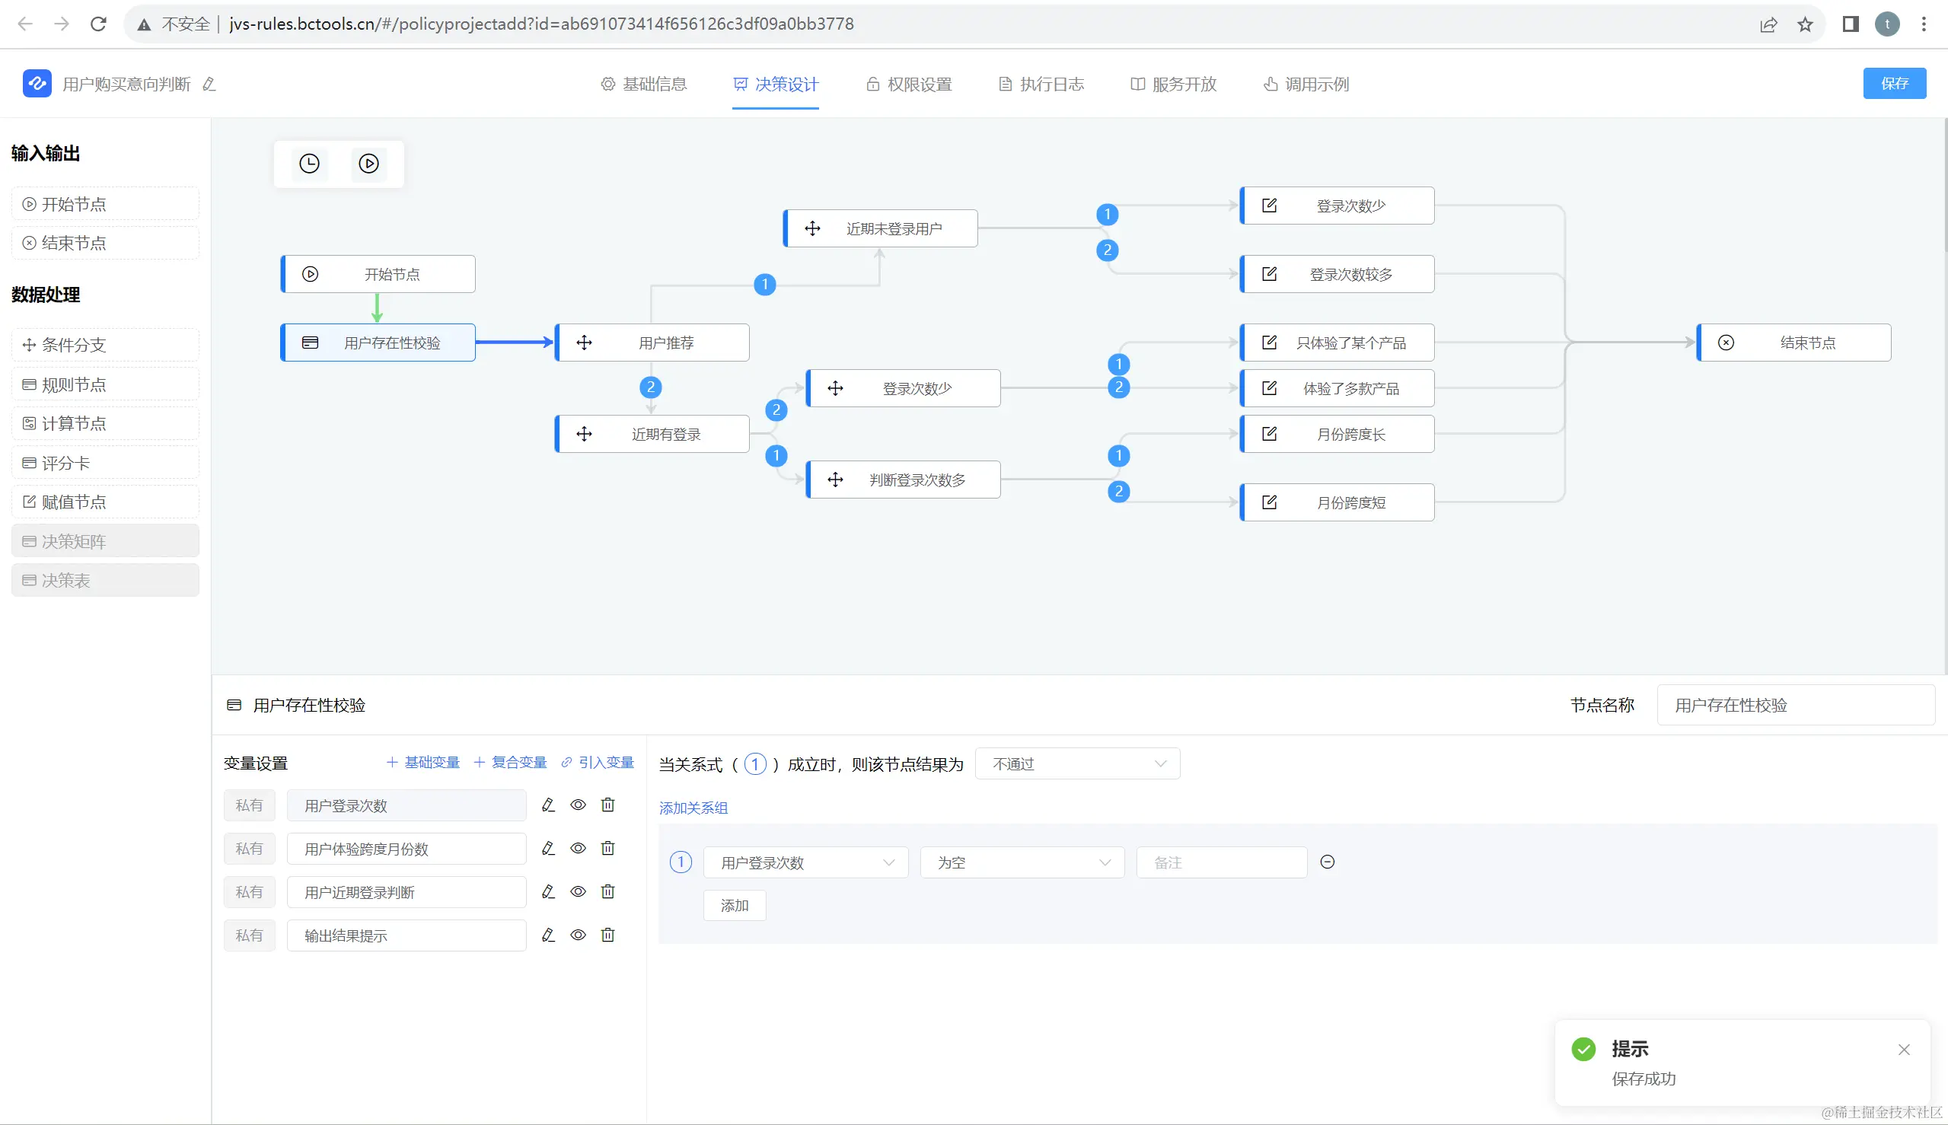Image resolution: width=1948 pixels, height=1125 pixels.
Task: Toggle eye icon for 用户近期登录判断
Action: [578, 891]
